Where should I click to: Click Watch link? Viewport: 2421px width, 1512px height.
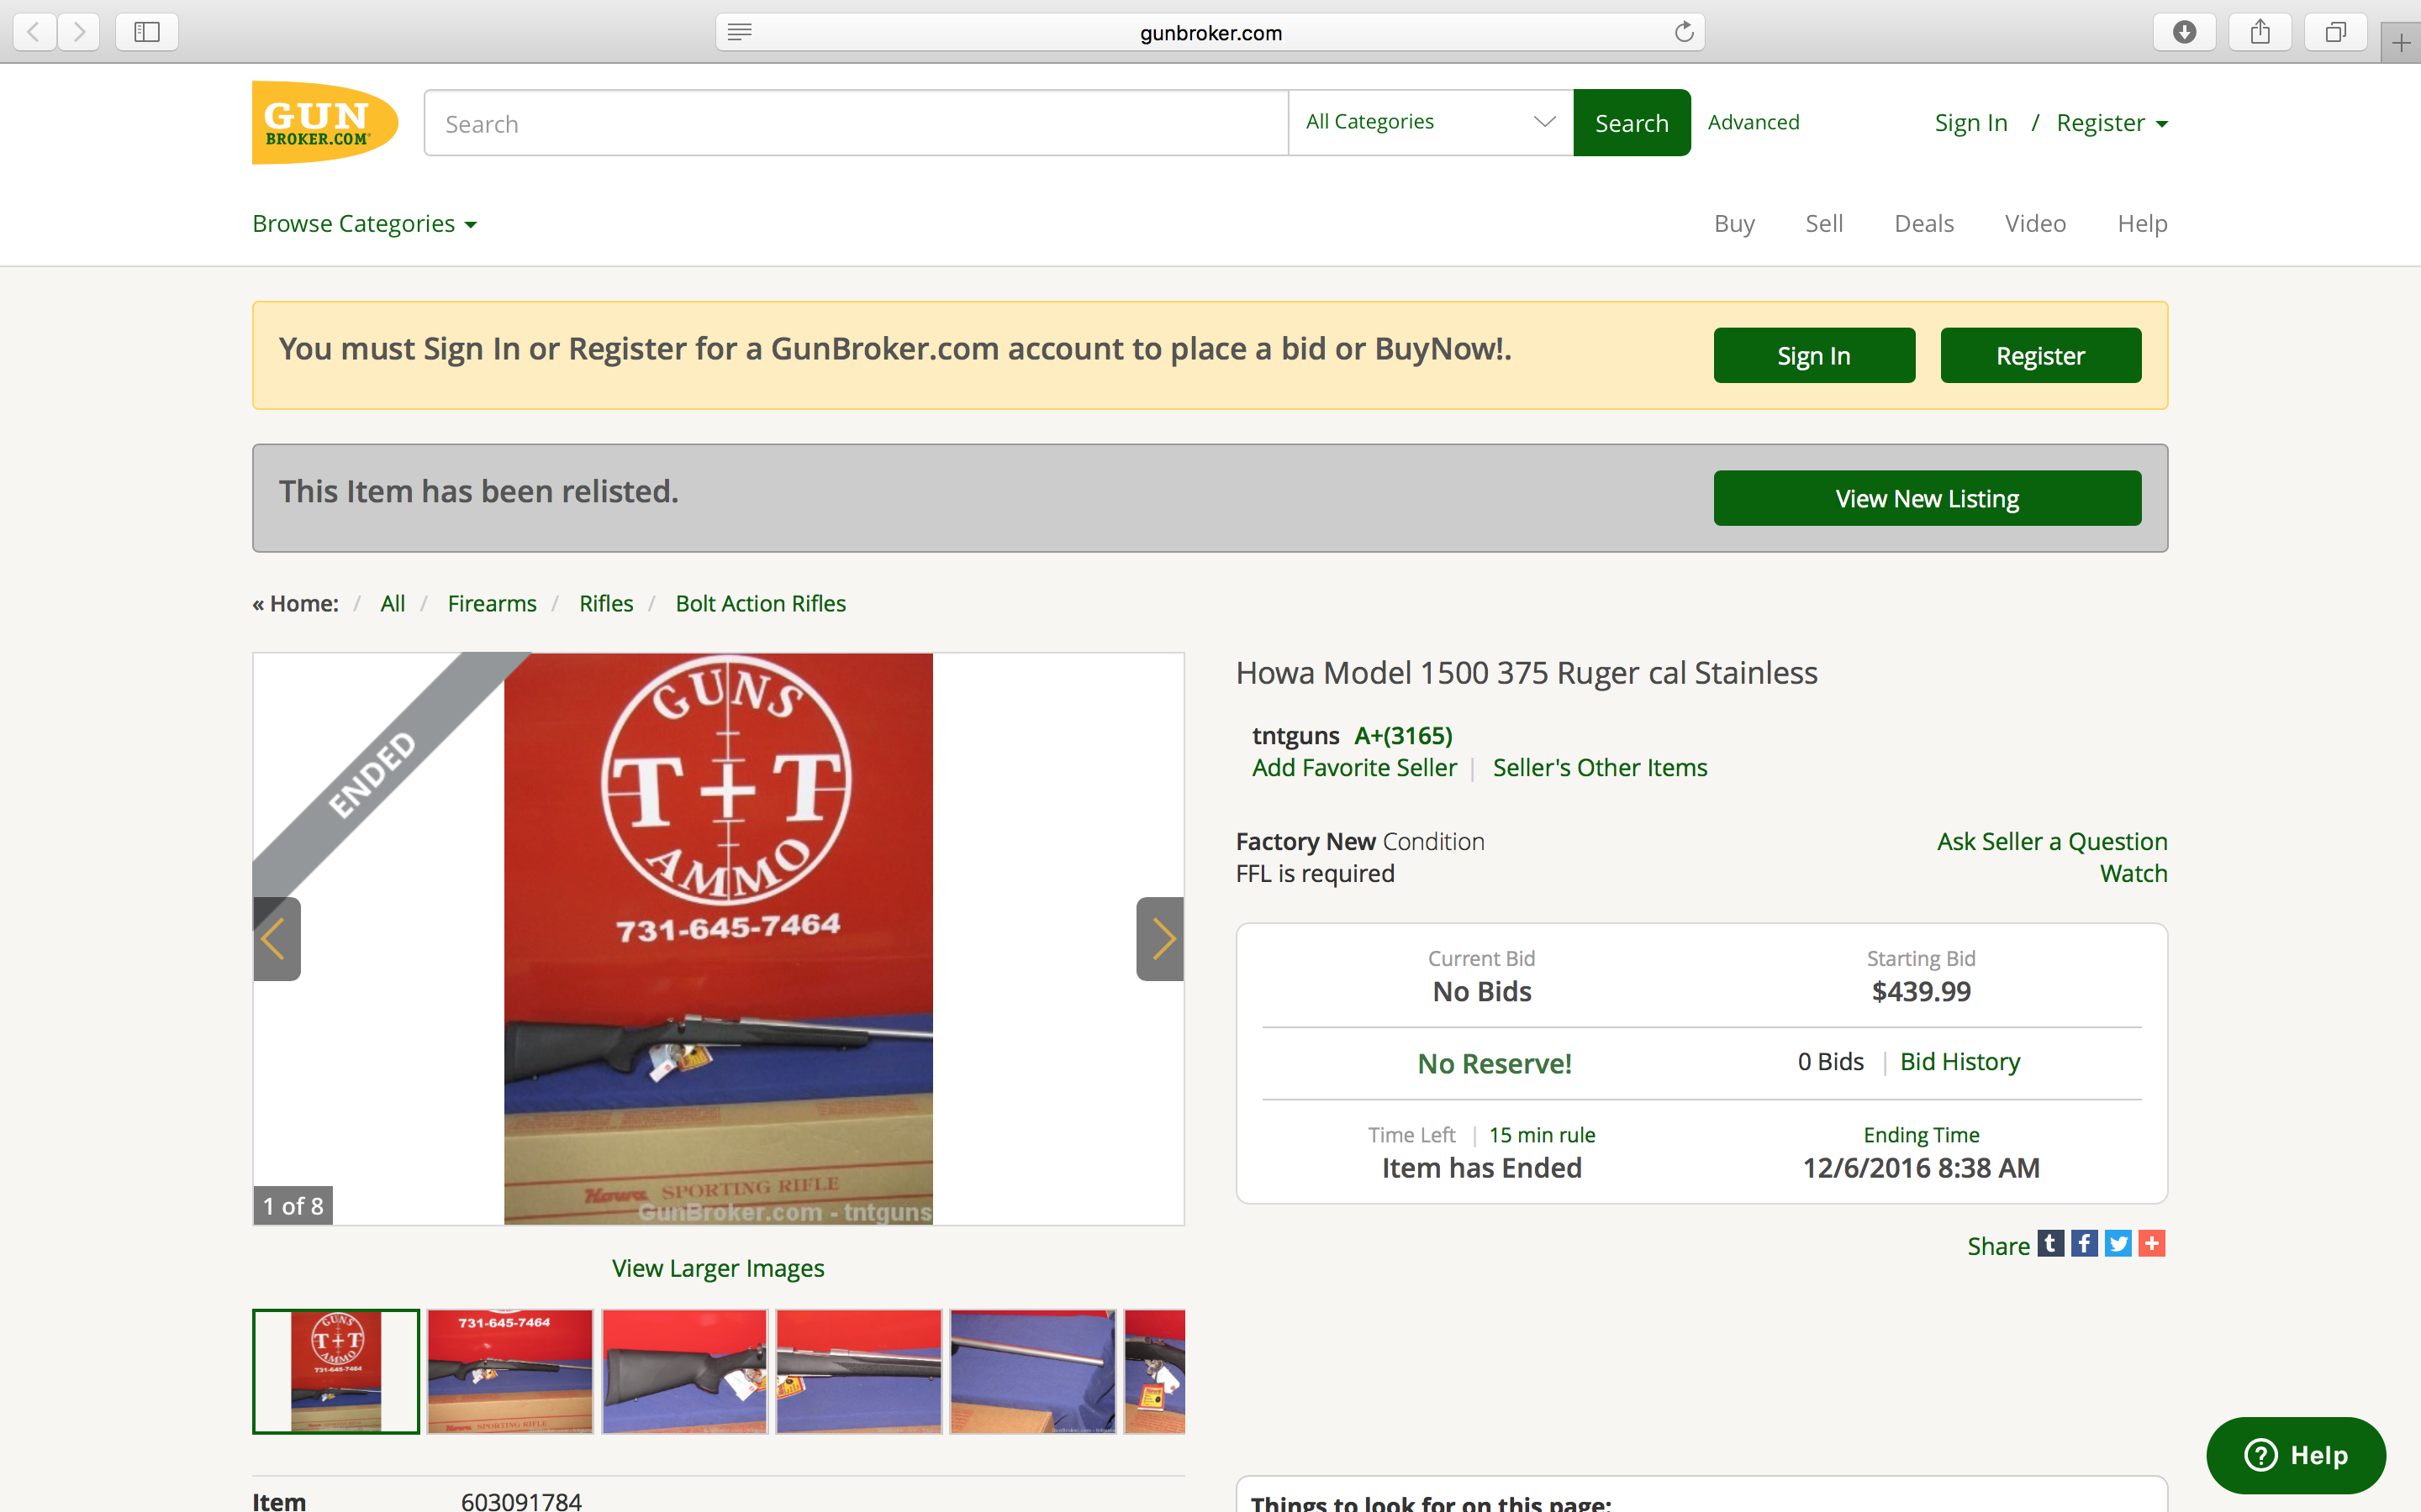click(2133, 873)
